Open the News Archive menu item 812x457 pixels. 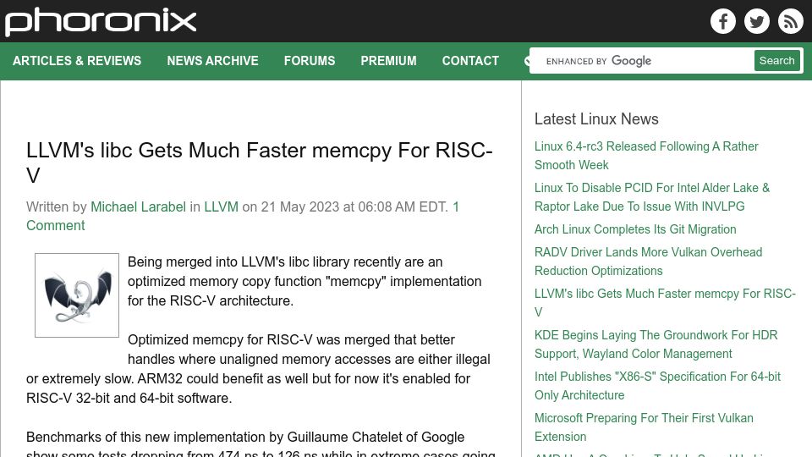(x=212, y=61)
